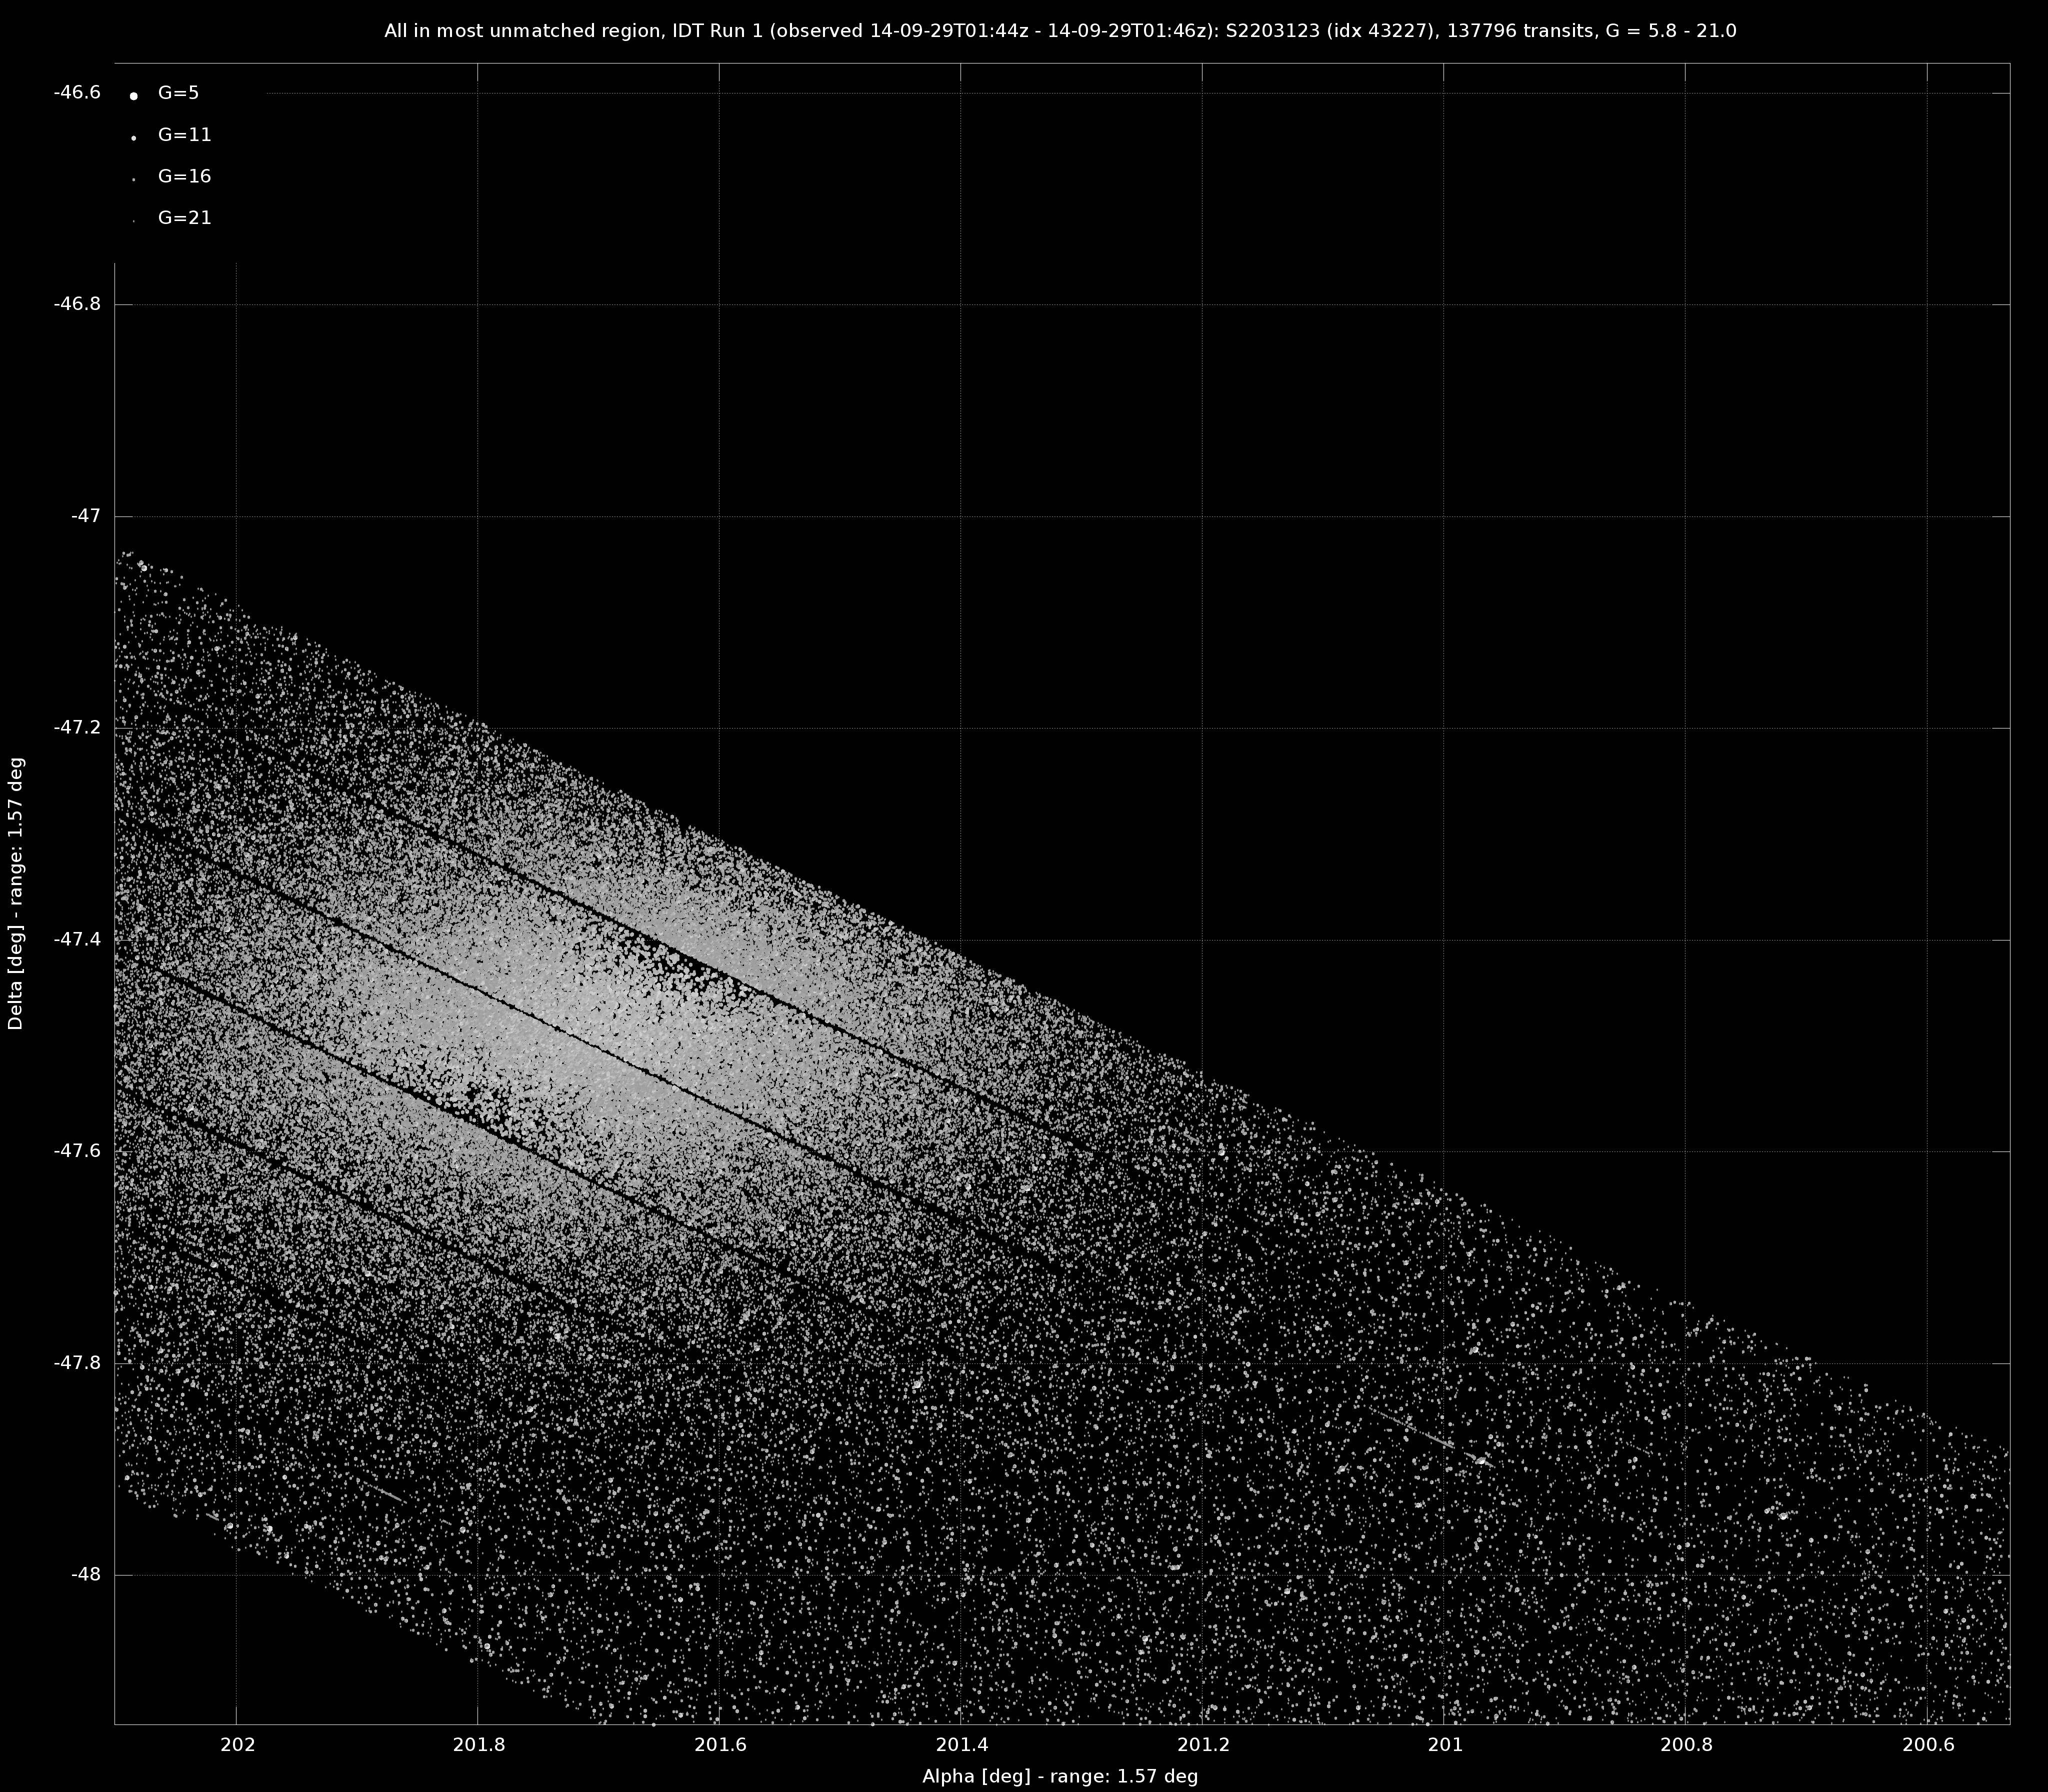Click the G=16 legend marker dot
The width and height of the screenshot is (2048, 1792).
[133, 179]
